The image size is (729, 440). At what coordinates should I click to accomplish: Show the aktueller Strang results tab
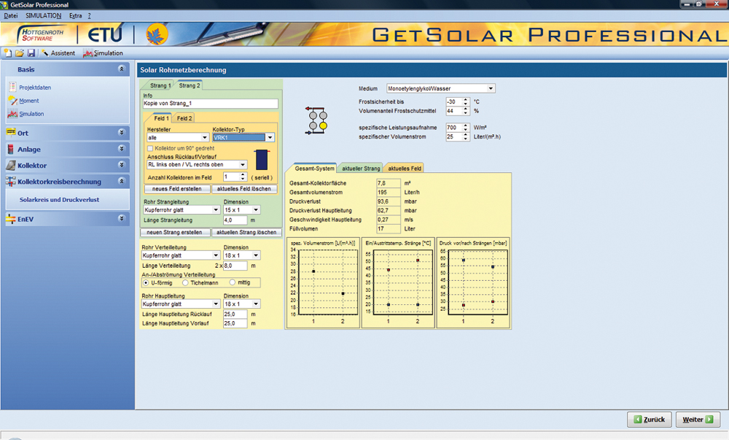click(361, 169)
